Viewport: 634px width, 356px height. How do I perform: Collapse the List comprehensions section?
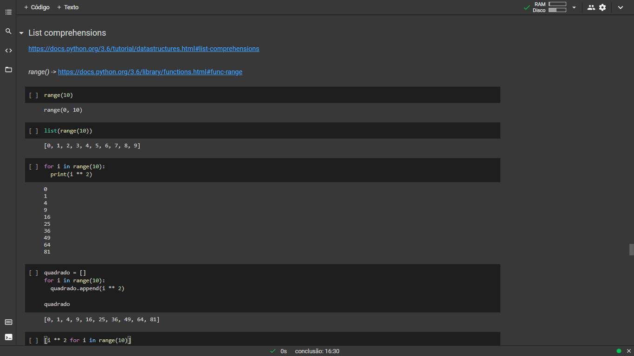tap(21, 33)
